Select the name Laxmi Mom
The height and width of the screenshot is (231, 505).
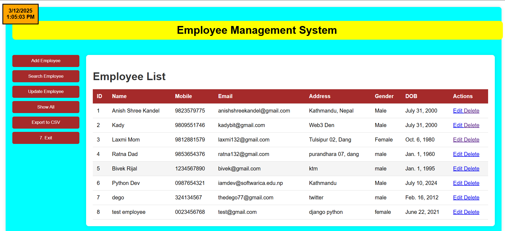point(126,140)
